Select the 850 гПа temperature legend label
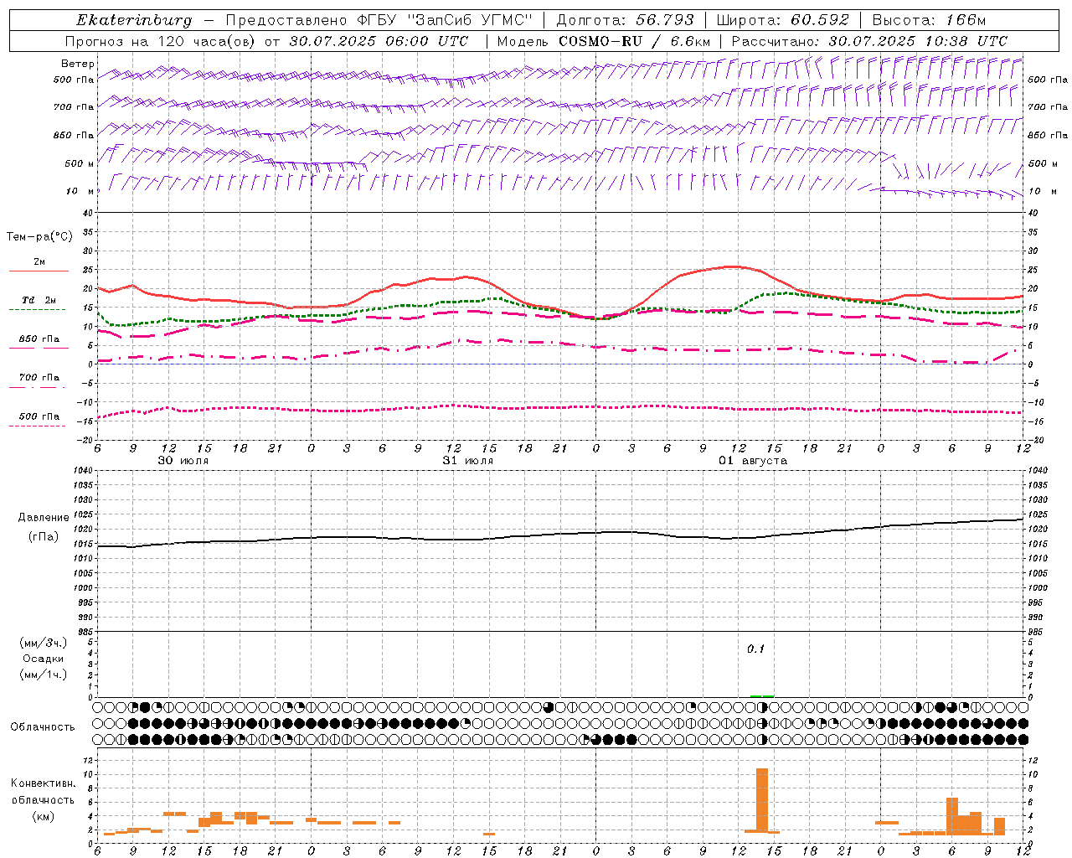 point(39,339)
